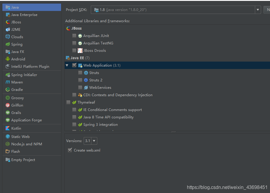Open the Project SDK dropdown arrow
This screenshot has width=270, height=193.
point(258,10)
